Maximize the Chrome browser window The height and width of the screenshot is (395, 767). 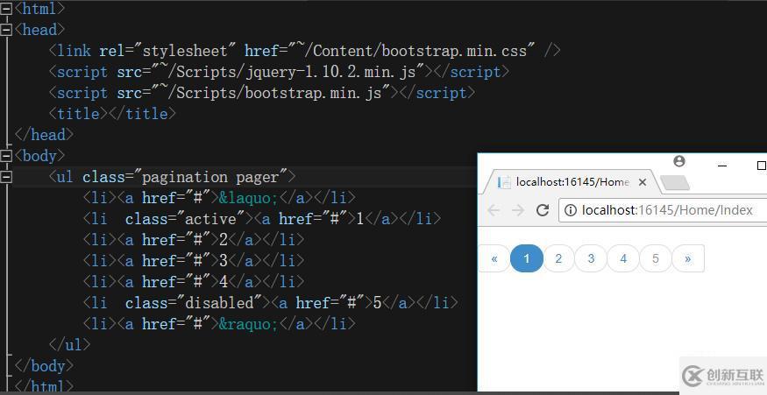point(761,166)
